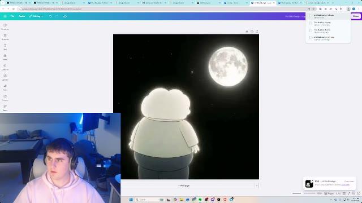The width and height of the screenshot is (362, 203).
Task: Open File Explorer from the taskbar
Action: [181, 200]
